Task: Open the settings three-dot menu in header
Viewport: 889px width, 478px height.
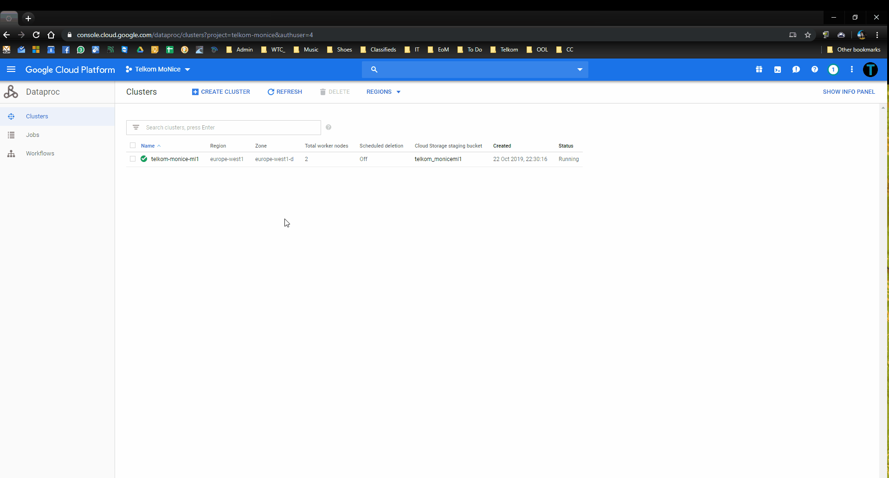Action: tap(852, 70)
